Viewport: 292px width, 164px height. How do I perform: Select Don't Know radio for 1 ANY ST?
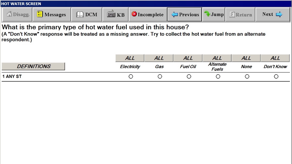[x=276, y=77]
